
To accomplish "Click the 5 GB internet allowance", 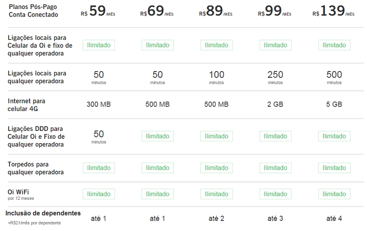I will (334, 104).
